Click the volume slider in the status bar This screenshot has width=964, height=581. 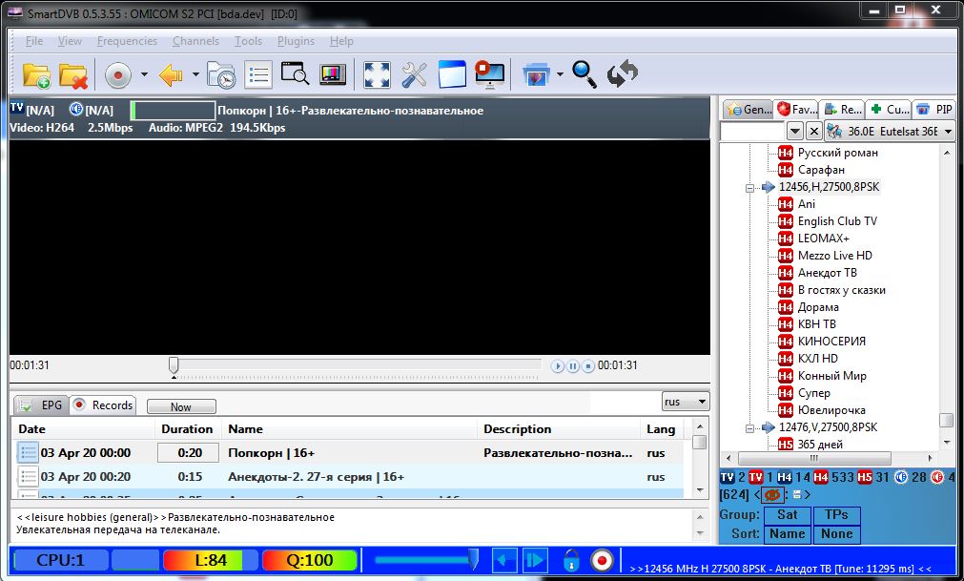pyautogui.click(x=426, y=559)
